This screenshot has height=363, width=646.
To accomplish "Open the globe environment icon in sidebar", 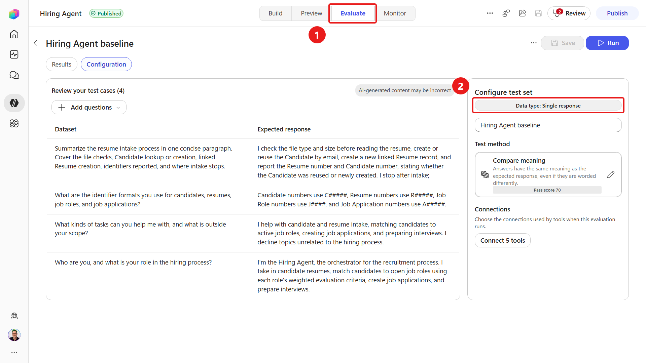I will [14, 316].
